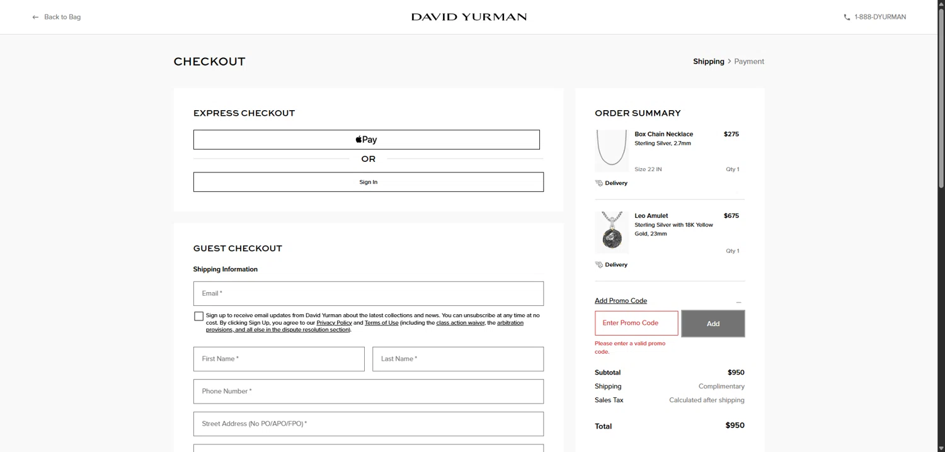Click the Box Chain Necklace thumbnail
Screen dimensions: 945x452
click(x=612, y=151)
